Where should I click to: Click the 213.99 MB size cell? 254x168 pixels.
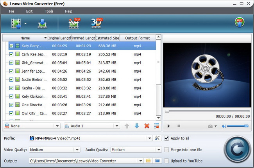click(107, 113)
